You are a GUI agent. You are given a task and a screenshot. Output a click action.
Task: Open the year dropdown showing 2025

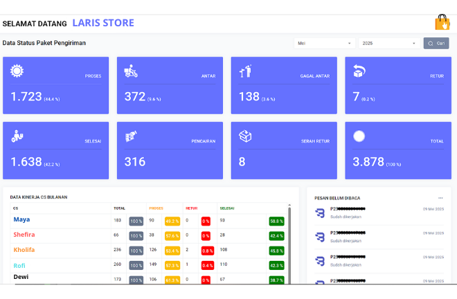[x=388, y=43]
